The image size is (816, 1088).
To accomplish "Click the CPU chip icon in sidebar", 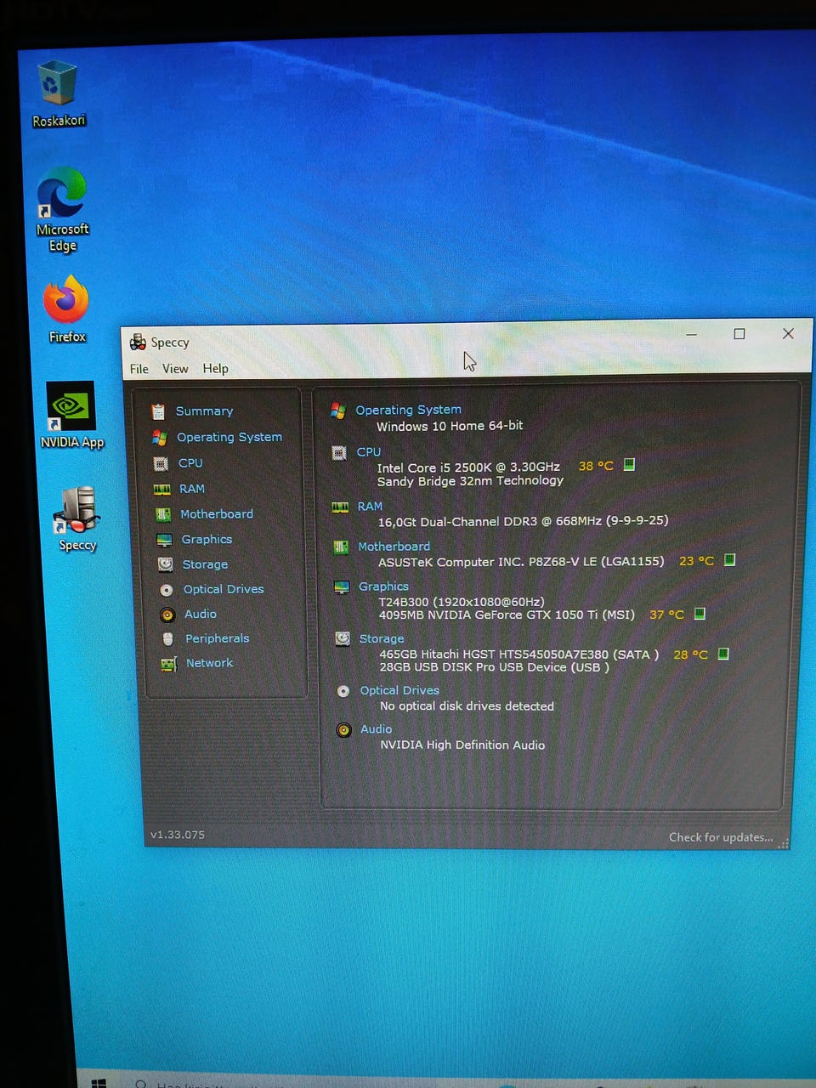I will [161, 463].
